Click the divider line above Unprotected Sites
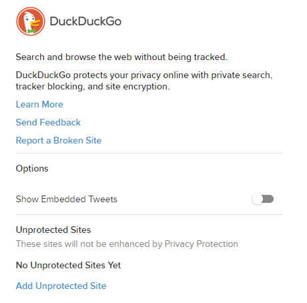This screenshot has height=303, width=307. (149, 215)
